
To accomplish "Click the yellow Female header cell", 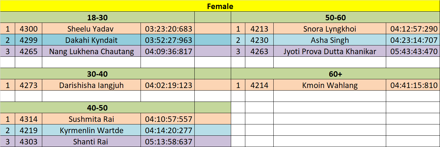I will point(220,6).
